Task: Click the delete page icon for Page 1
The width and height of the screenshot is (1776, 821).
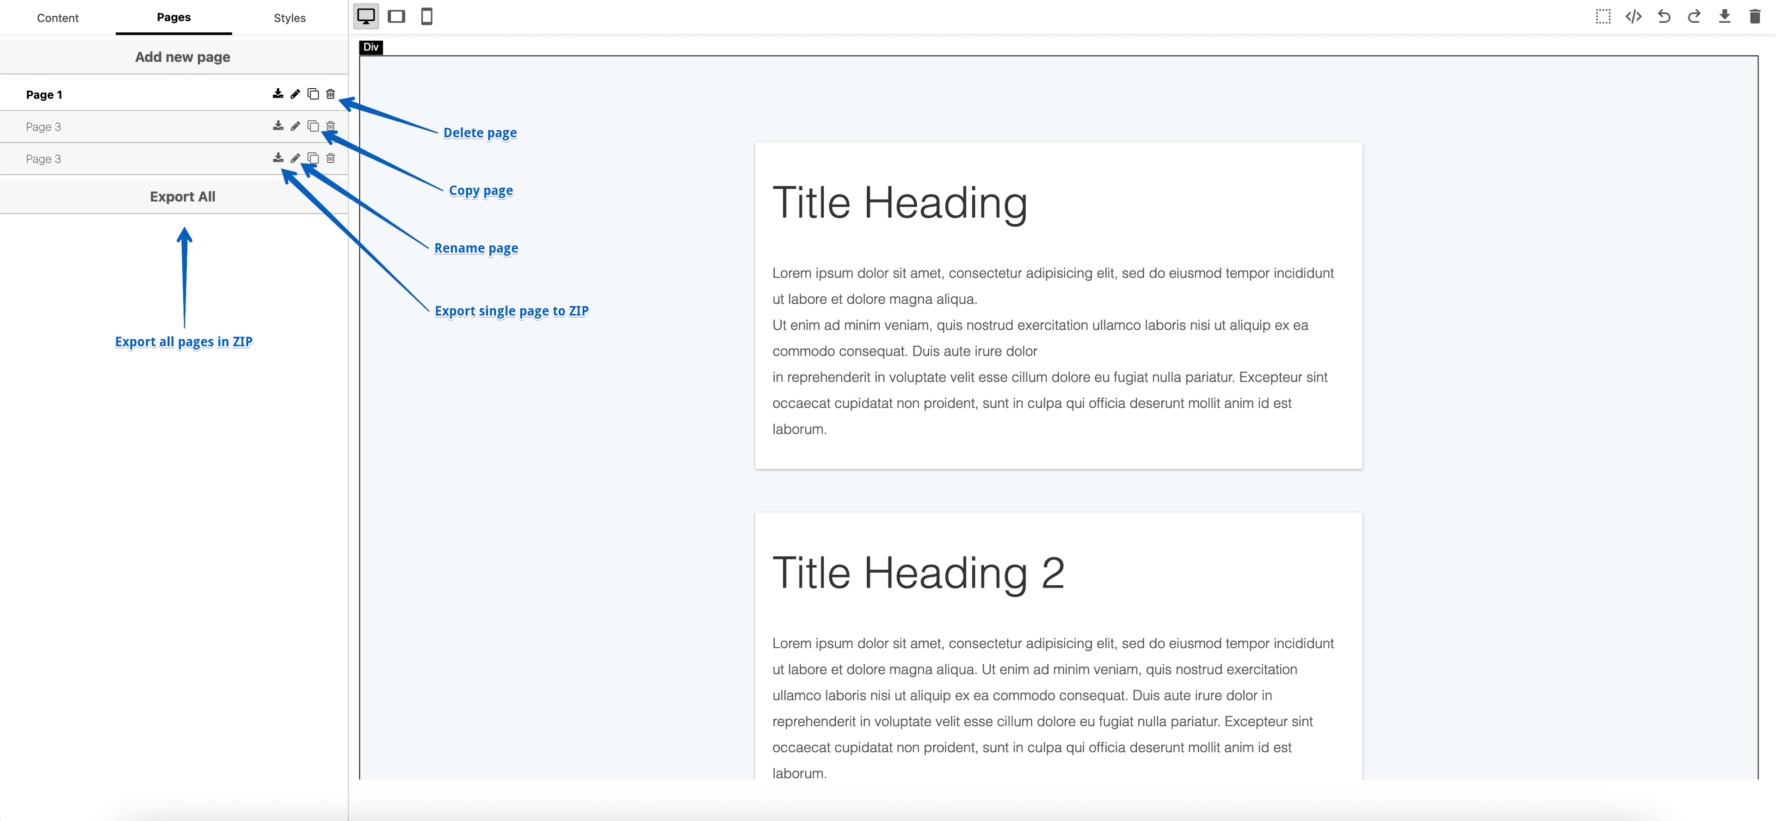Action: click(x=331, y=94)
